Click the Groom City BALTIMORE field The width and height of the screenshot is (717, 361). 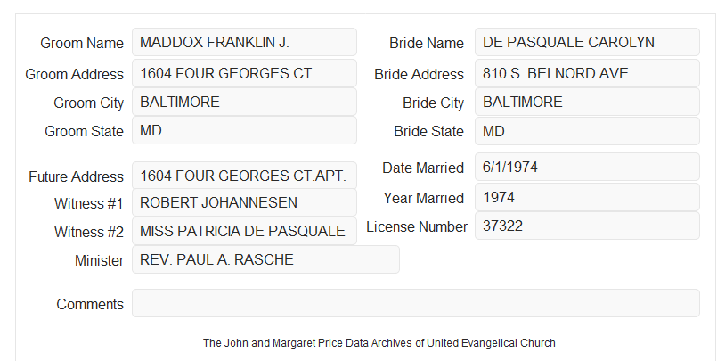click(244, 102)
